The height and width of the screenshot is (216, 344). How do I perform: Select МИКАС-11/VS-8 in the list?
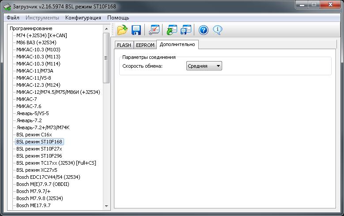click(34, 78)
